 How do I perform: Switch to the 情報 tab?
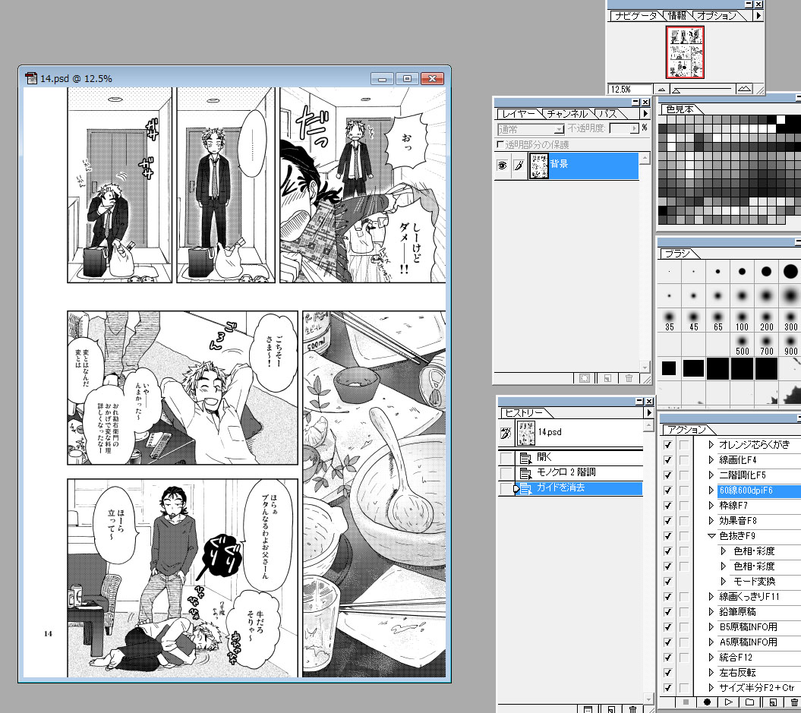pos(677,16)
